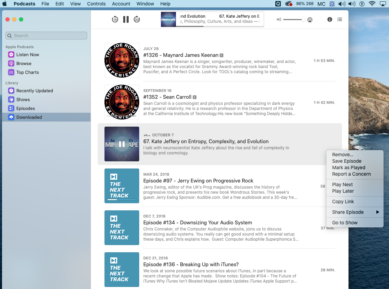Click Next Track artwork for Episode #136
The width and height of the screenshot is (389, 289).
point(122,270)
